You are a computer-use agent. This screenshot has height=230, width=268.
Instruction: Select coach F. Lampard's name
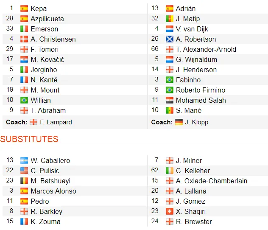(56, 122)
